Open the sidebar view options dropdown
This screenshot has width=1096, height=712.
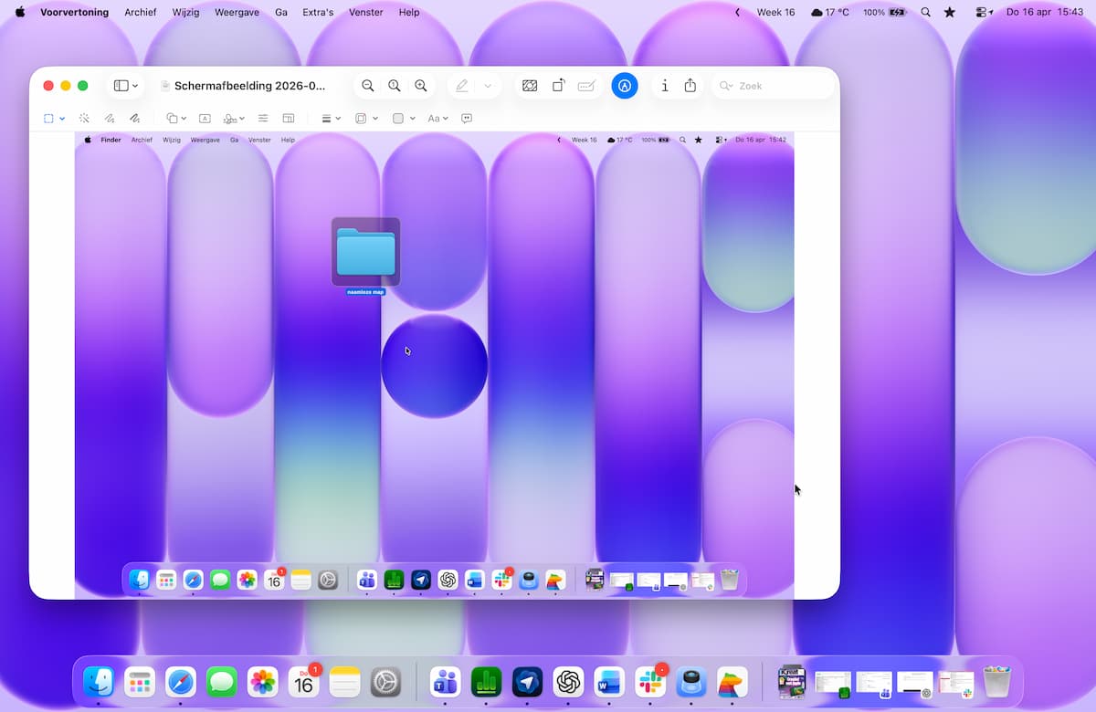click(126, 86)
